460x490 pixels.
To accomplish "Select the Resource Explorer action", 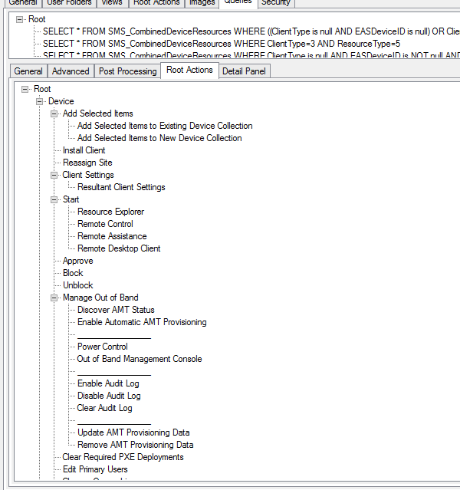I will click(110, 212).
